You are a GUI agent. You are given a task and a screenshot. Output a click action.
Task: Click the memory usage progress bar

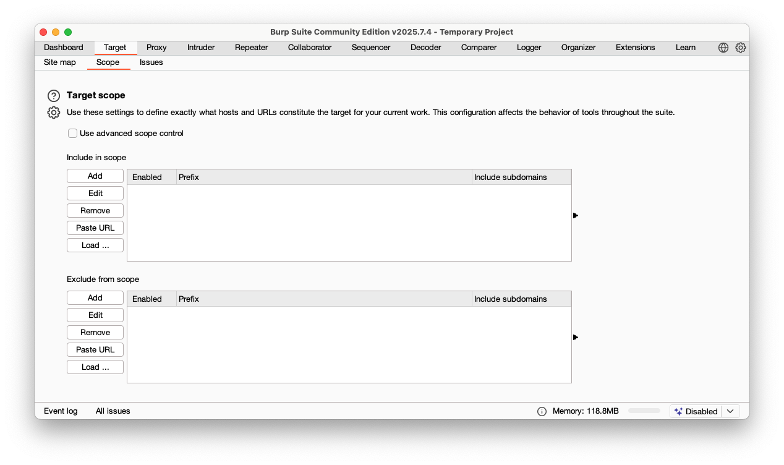pos(644,411)
